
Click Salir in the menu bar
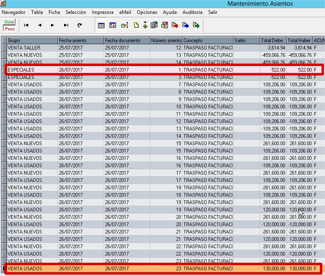[x=213, y=12]
